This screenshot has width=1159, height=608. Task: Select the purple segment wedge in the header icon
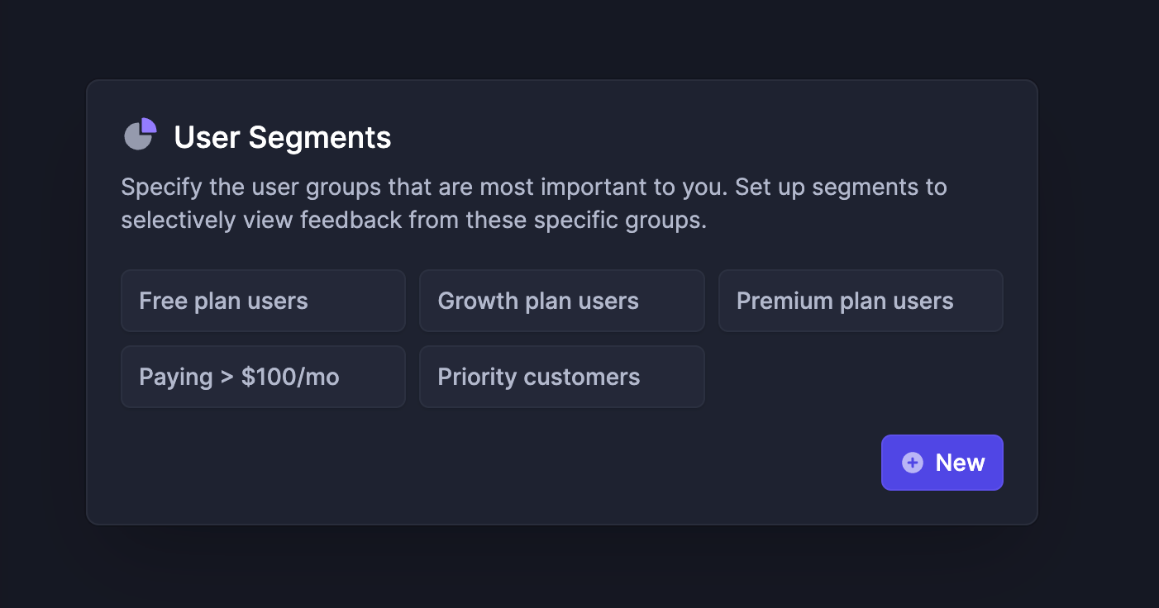150,124
